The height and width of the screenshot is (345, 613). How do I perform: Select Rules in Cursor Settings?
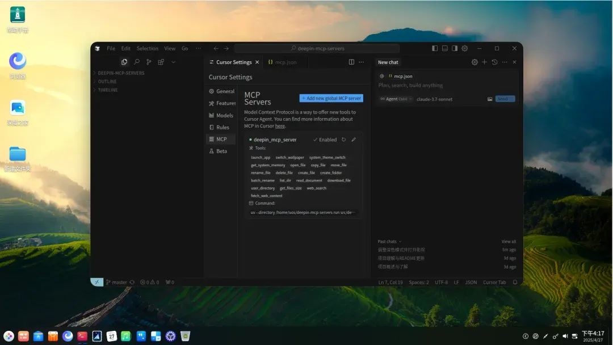(221, 127)
